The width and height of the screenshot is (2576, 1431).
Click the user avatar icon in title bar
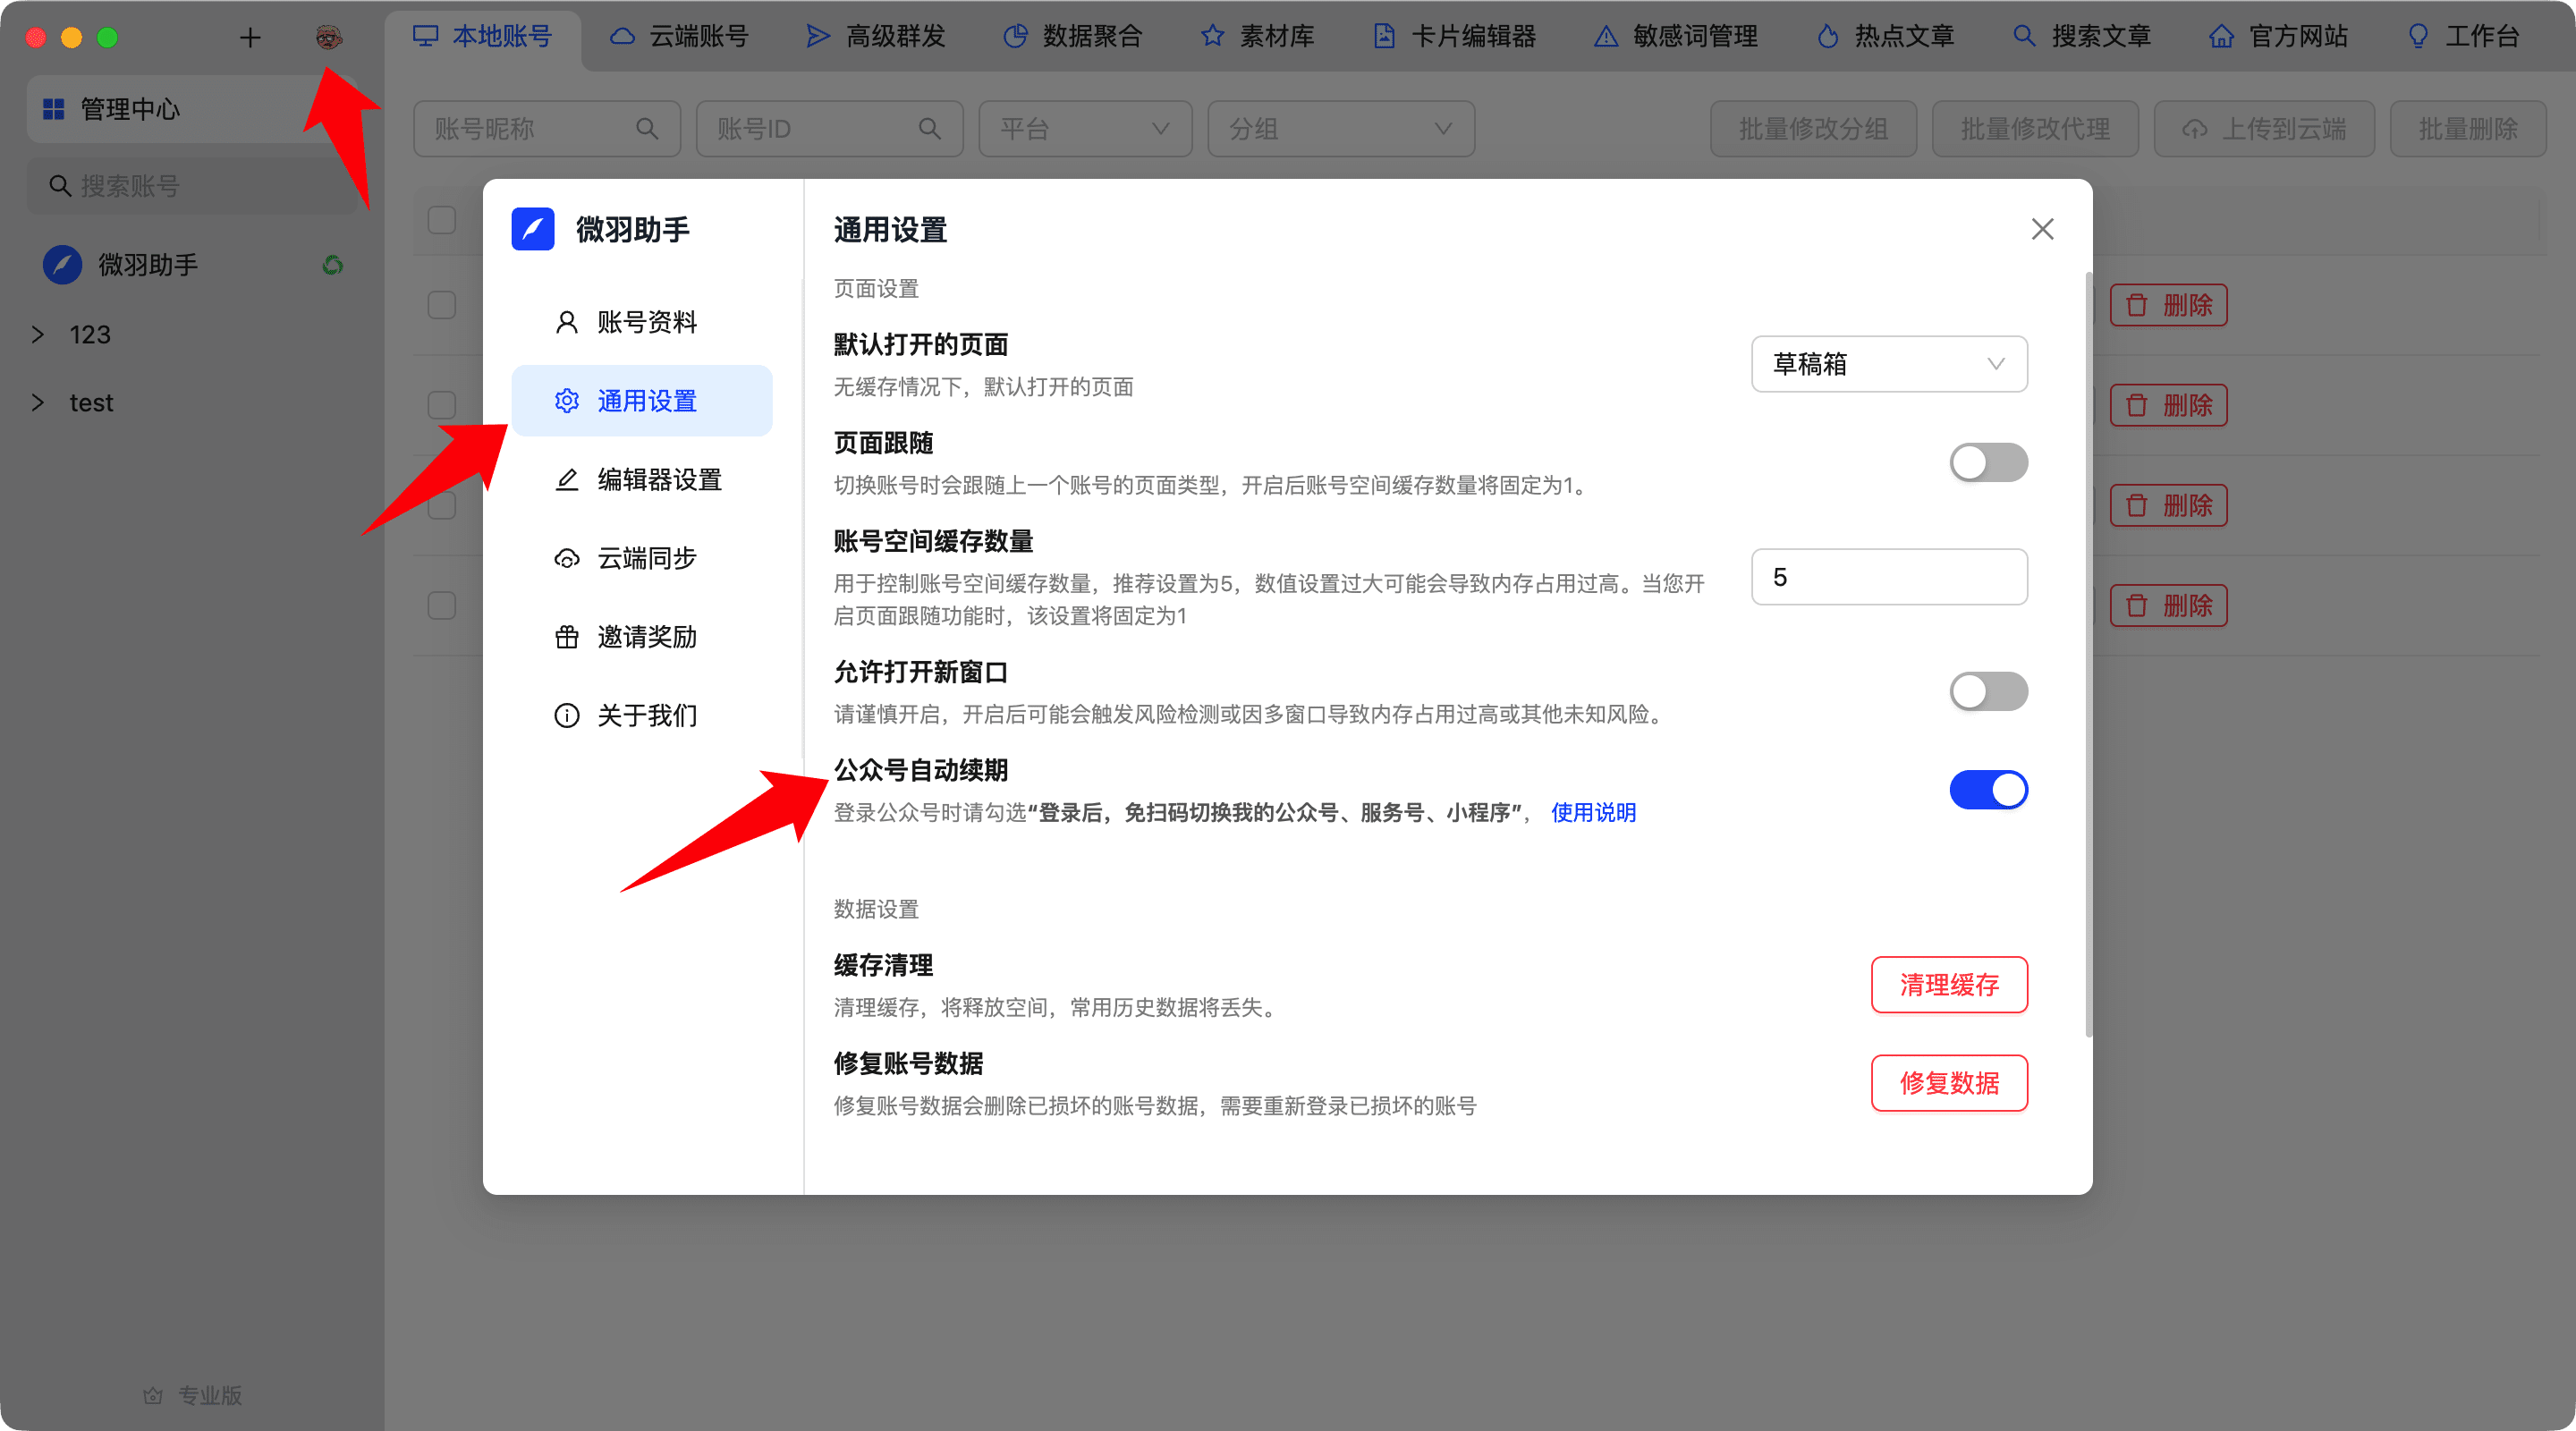click(x=329, y=37)
